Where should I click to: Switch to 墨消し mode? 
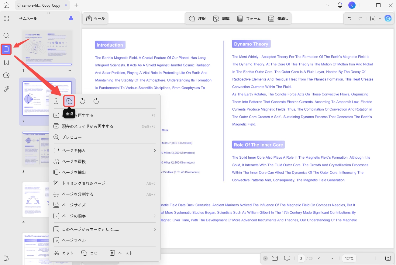[x=278, y=18]
